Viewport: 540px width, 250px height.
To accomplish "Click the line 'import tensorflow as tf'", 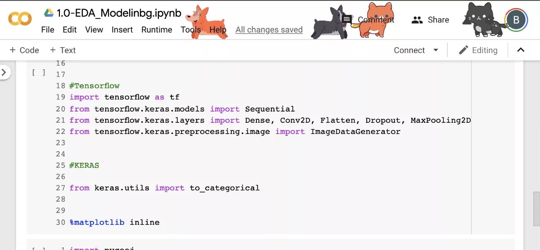I will [125, 97].
